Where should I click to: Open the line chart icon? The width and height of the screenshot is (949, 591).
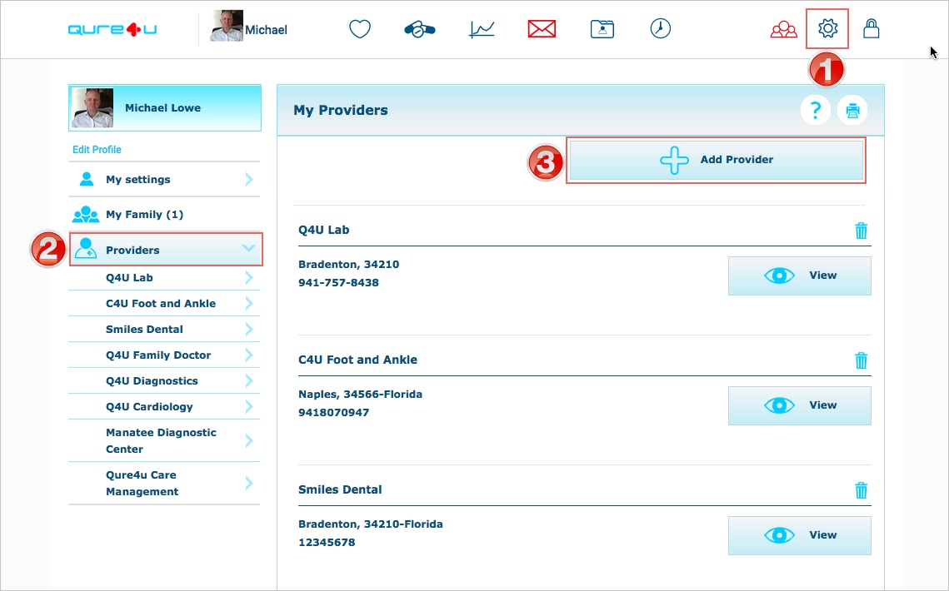(482, 29)
